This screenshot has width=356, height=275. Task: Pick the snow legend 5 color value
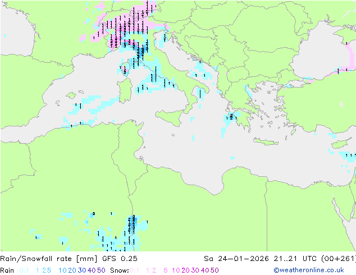click(166, 271)
